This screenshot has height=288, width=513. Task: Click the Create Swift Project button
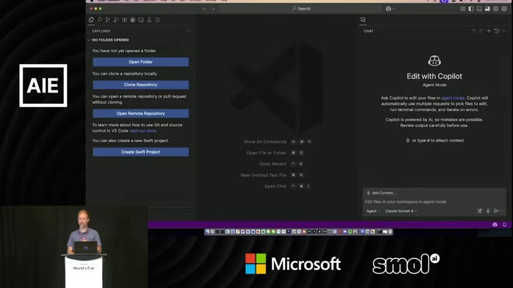(x=141, y=152)
